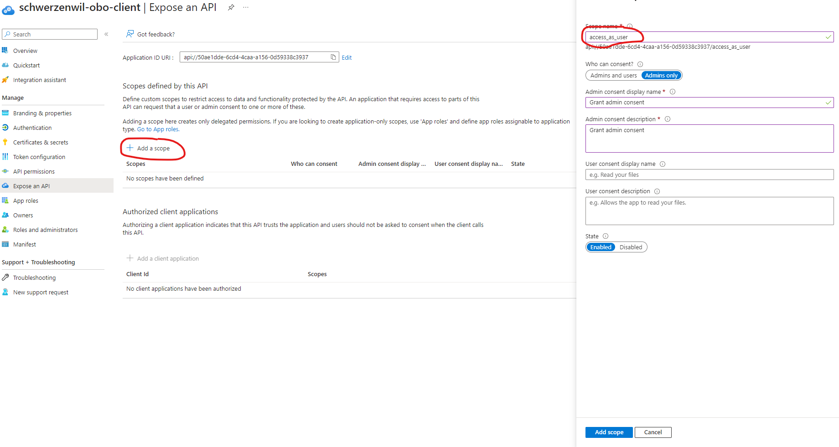Click info icon beside Admin consent display name
This screenshot has width=839, height=447.
point(673,92)
